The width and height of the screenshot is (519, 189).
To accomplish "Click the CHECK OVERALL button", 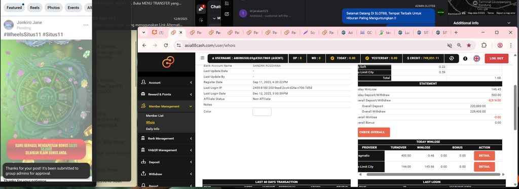I will pyautogui.click(x=374, y=132).
